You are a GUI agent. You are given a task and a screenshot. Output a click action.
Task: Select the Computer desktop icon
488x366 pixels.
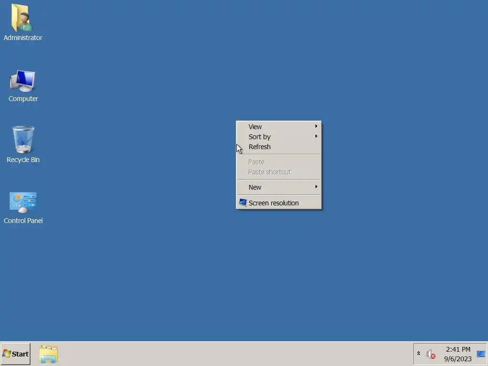[x=22, y=81]
